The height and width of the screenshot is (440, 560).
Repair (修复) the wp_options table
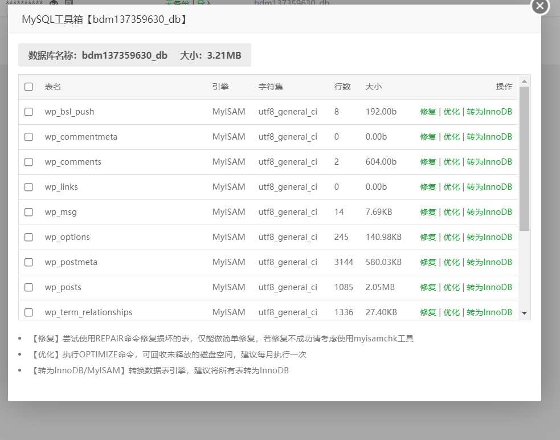pyautogui.click(x=428, y=237)
